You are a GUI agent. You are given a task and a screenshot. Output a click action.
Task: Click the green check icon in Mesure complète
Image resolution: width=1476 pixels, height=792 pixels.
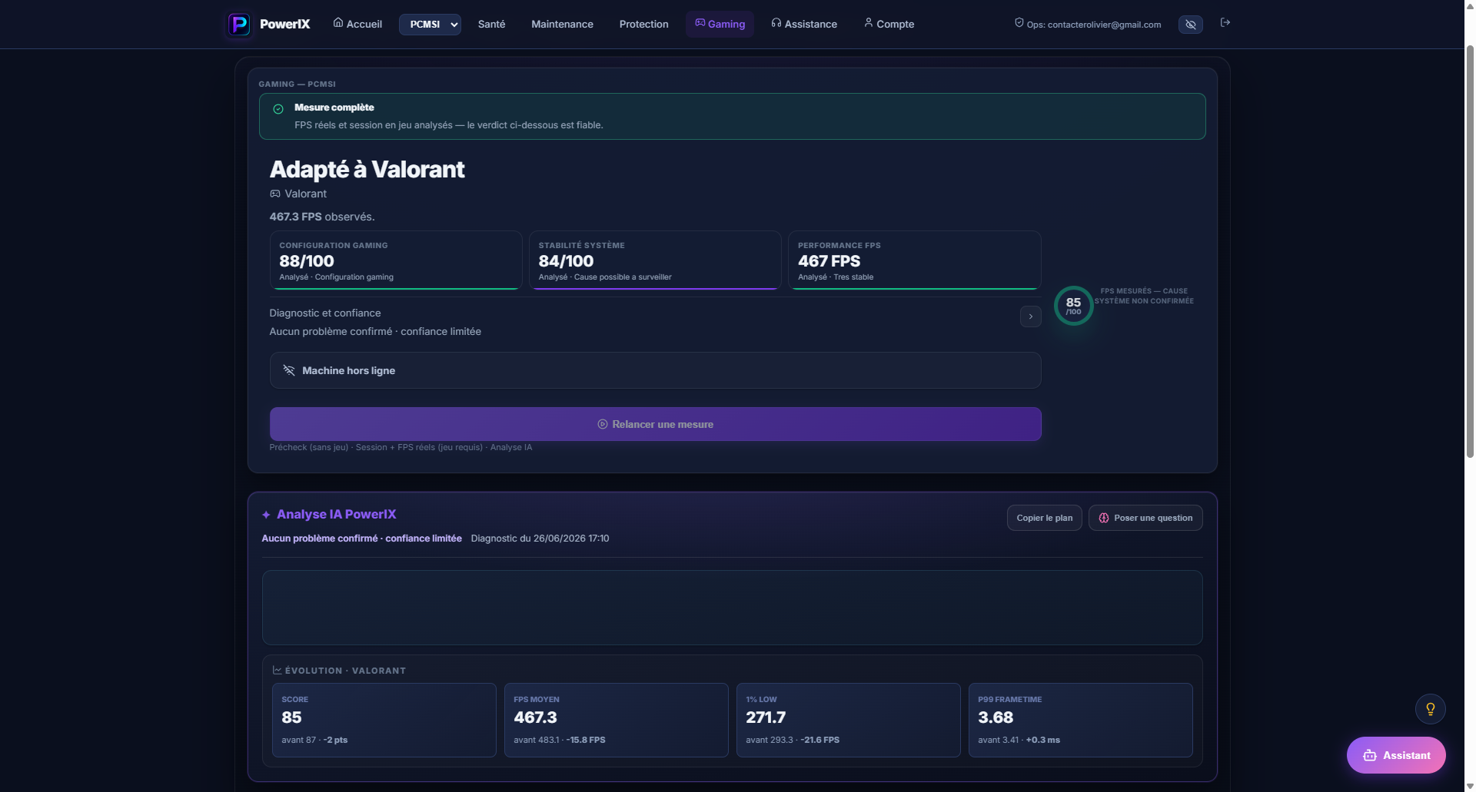click(x=278, y=109)
